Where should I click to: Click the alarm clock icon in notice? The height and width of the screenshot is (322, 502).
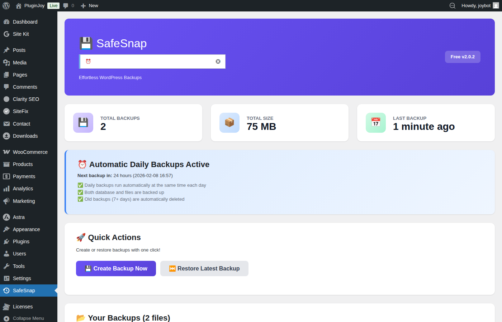88,62
